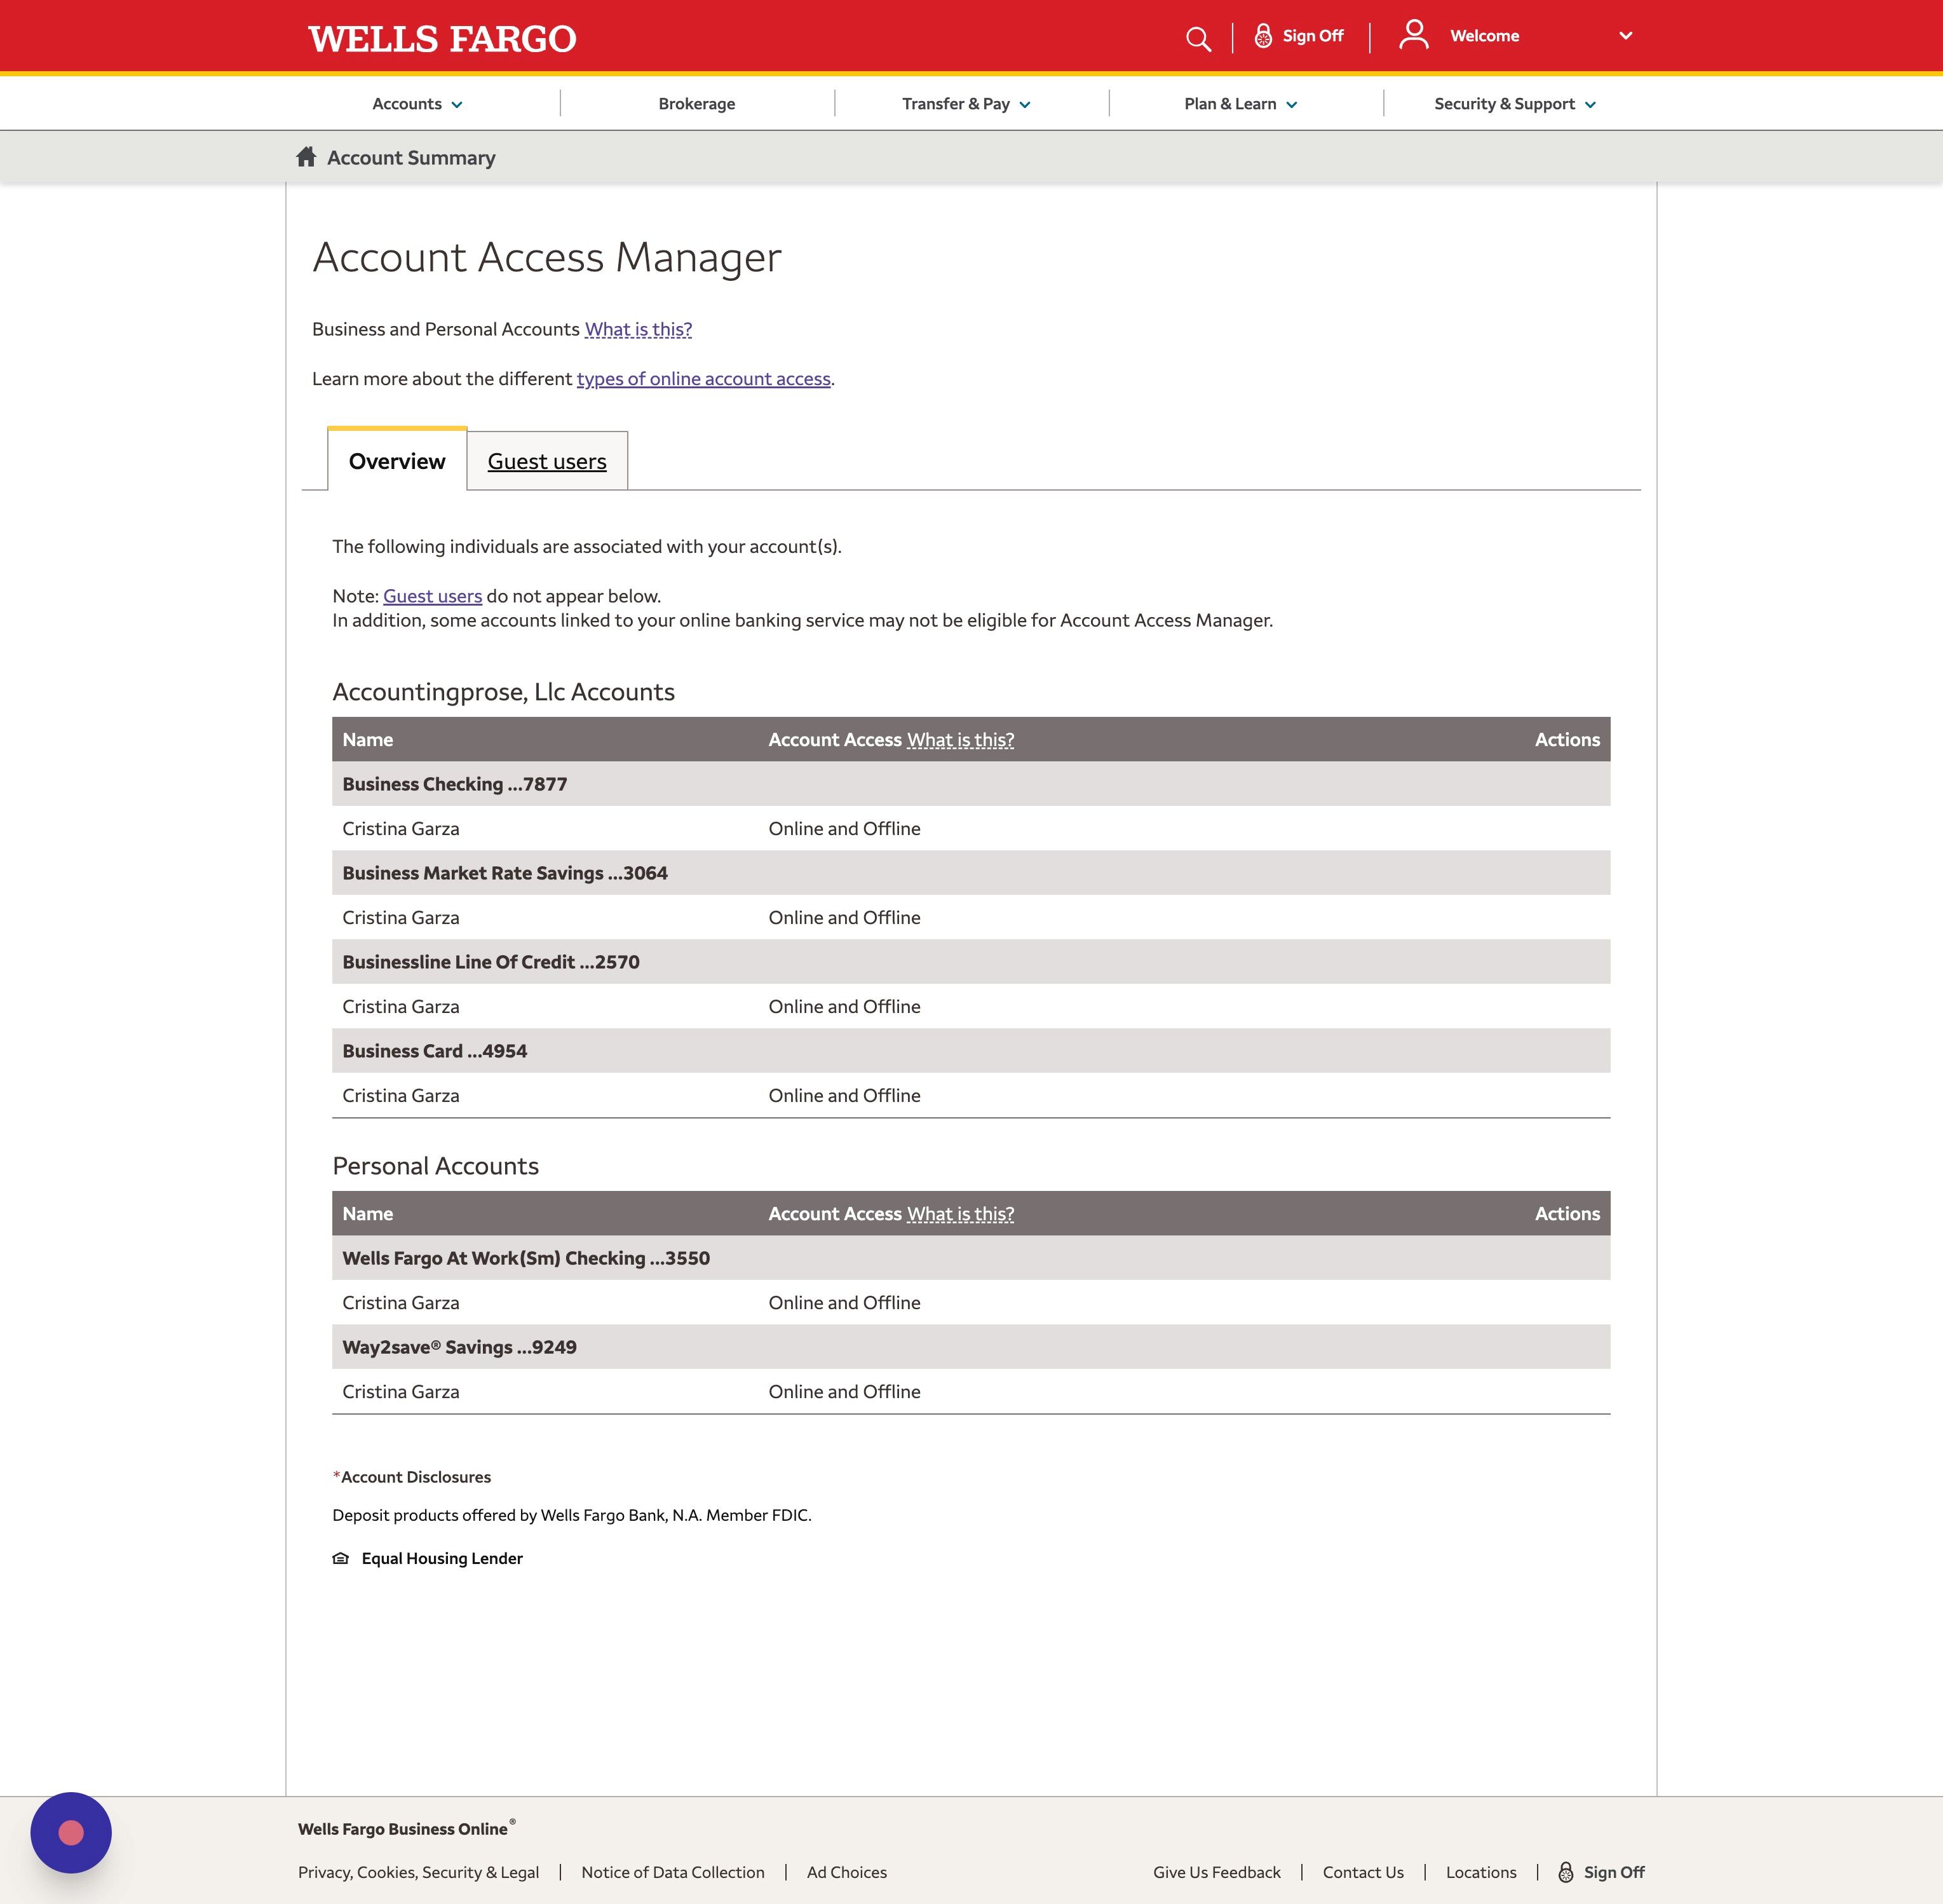Click the Welcome user profile icon
This screenshot has width=1943, height=1904.
(x=1413, y=34)
